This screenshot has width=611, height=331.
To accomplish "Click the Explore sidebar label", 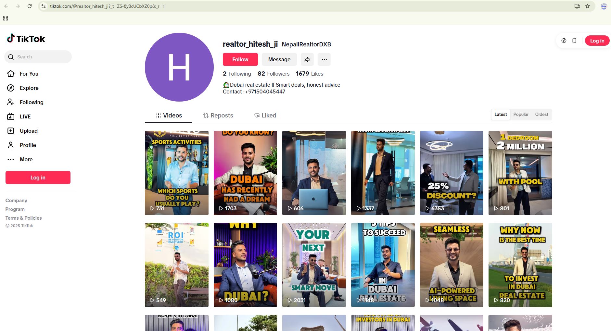I will (x=29, y=88).
